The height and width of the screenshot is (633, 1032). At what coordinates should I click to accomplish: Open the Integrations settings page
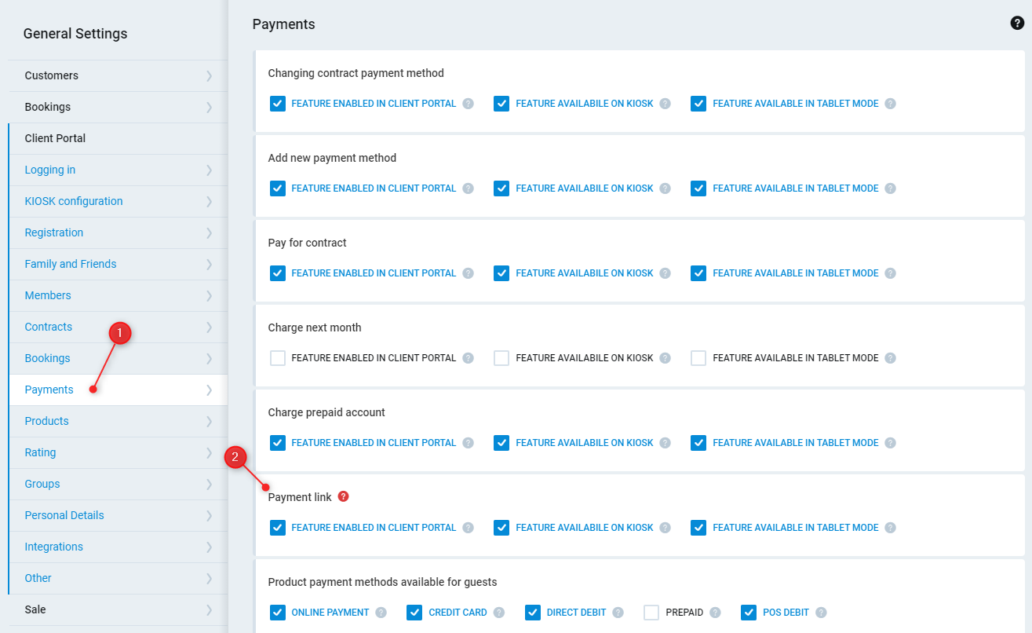click(53, 547)
